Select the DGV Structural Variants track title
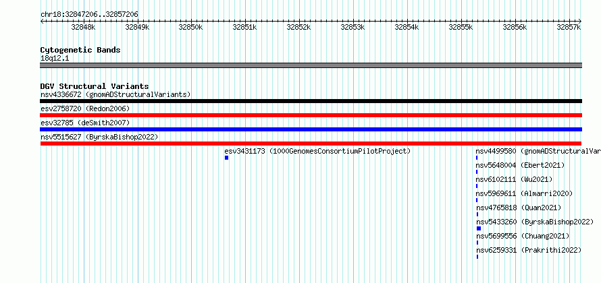This screenshot has width=601, height=283. (95, 86)
